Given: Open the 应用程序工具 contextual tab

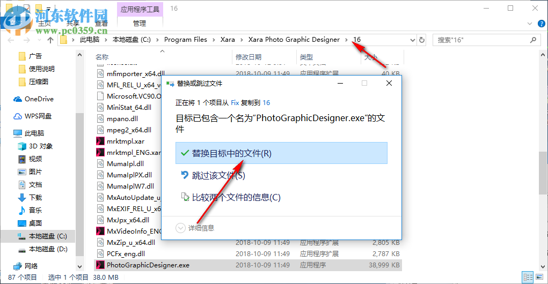Looking at the screenshot, I should (x=140, y=9).
